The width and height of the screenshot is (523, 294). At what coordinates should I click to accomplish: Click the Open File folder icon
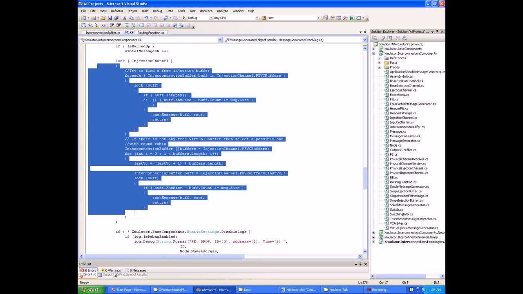[103, 18]
